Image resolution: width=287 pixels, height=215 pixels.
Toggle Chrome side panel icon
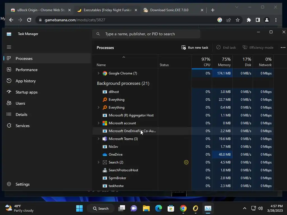[x=258, y=20]
